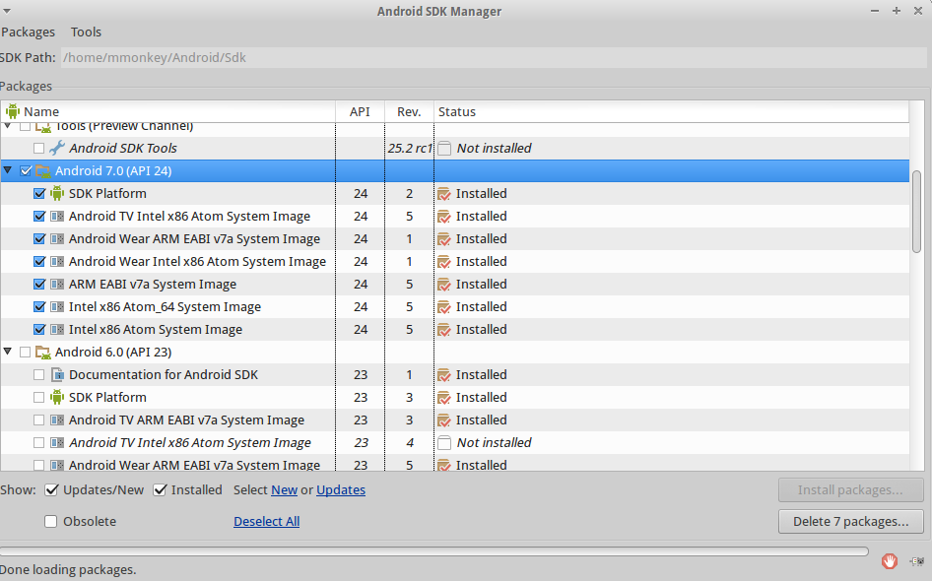Uncheck Android TV Intel x86 Atom API 24 checkbox
The height and width of the screenshot is (581, 932).
38,217
